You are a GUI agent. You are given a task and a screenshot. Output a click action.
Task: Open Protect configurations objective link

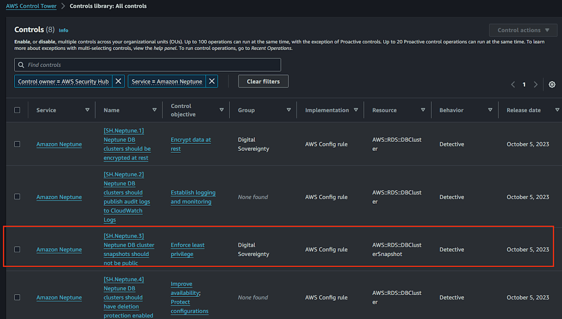189,306
